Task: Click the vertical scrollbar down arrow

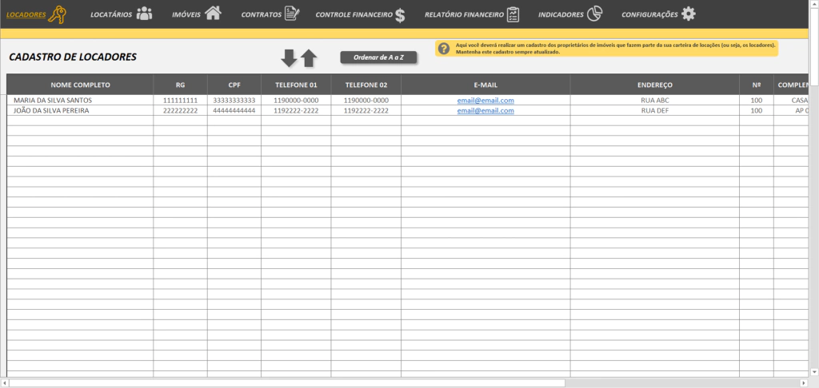Action: point(813,371)
